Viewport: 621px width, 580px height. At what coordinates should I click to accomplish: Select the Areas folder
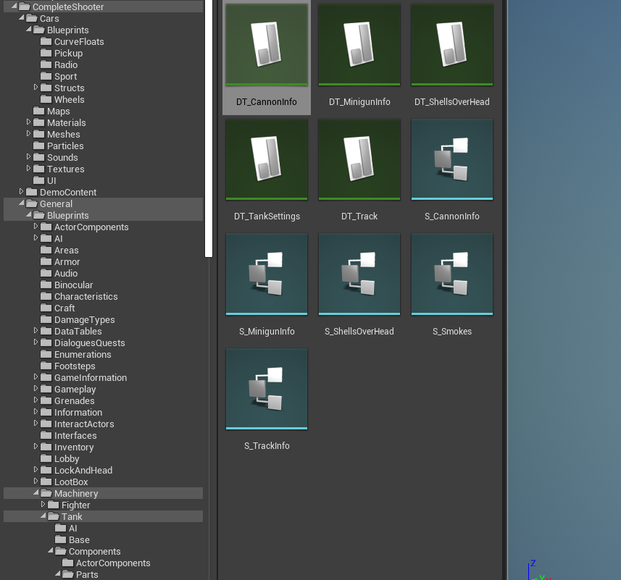click(x=59, y=250)
